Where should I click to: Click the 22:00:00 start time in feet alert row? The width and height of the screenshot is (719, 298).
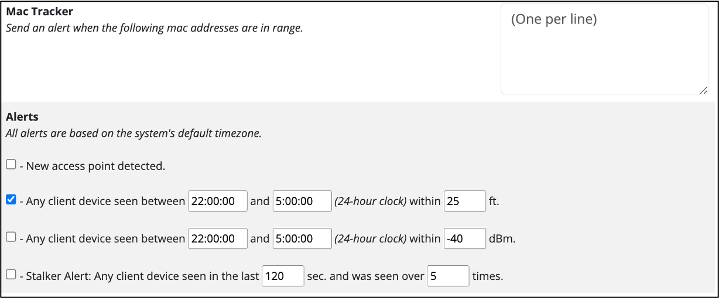[218, 201]
